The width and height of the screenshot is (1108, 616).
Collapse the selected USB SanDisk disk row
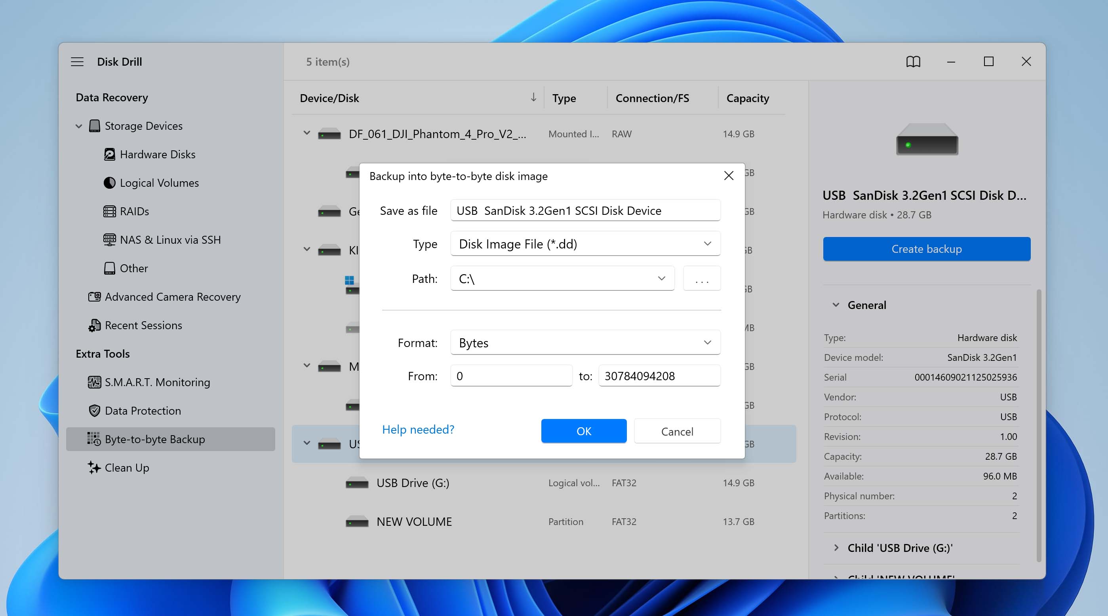307,443
